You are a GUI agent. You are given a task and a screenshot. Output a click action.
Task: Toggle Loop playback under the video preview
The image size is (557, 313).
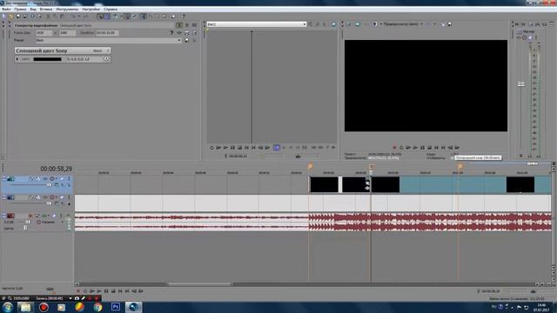point(401,148)
